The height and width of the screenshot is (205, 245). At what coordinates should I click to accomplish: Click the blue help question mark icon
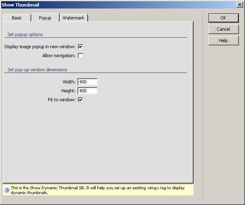tap(6, 190)
